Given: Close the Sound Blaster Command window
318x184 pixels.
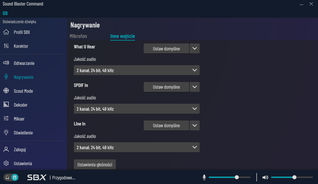Looking at the screenshot, I should [x=311, y=4].
